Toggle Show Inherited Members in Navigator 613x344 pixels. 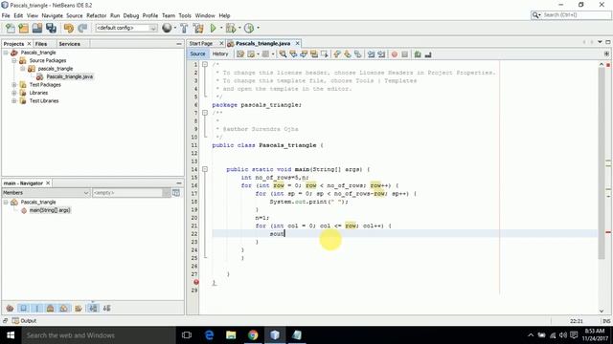click(10, 308)
